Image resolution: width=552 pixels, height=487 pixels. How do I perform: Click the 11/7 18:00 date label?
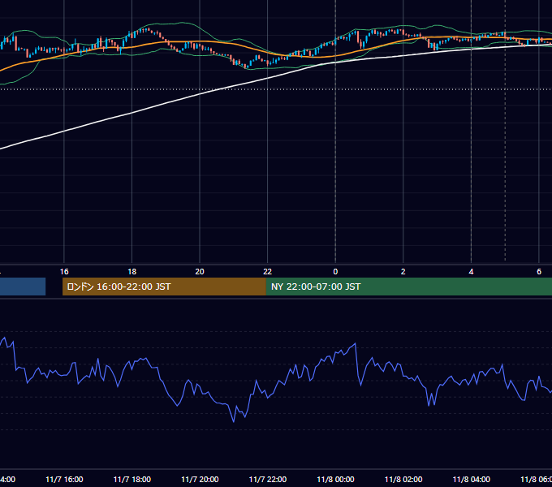[132, 479]
